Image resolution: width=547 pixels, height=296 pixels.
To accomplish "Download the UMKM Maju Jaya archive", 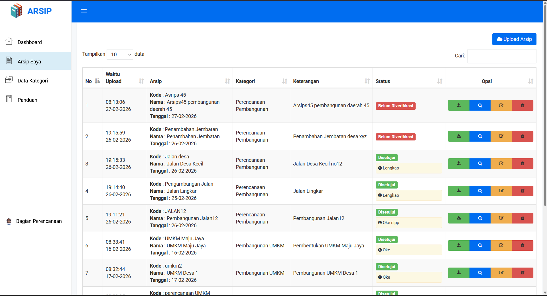I will (x=459, y=245).
